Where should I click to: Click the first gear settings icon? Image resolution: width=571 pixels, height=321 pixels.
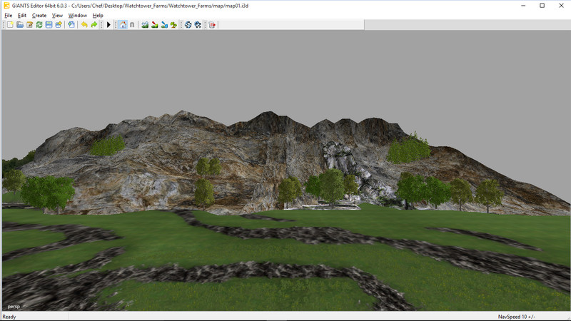coord(188,25)
